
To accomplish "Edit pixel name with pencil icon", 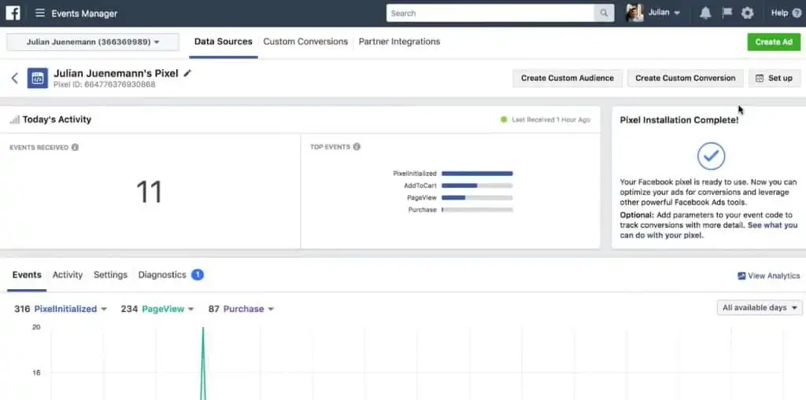I will (187, 73).
